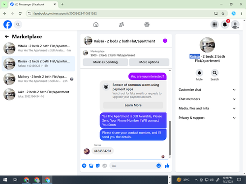Go to Facebook home via logo
This screenshot has height=184, width=246.
click(7, 25)
